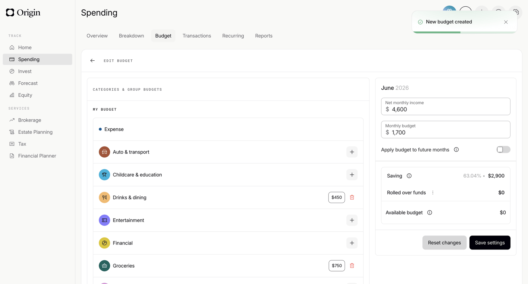Click the Expense group header

(x=228, y=129)
